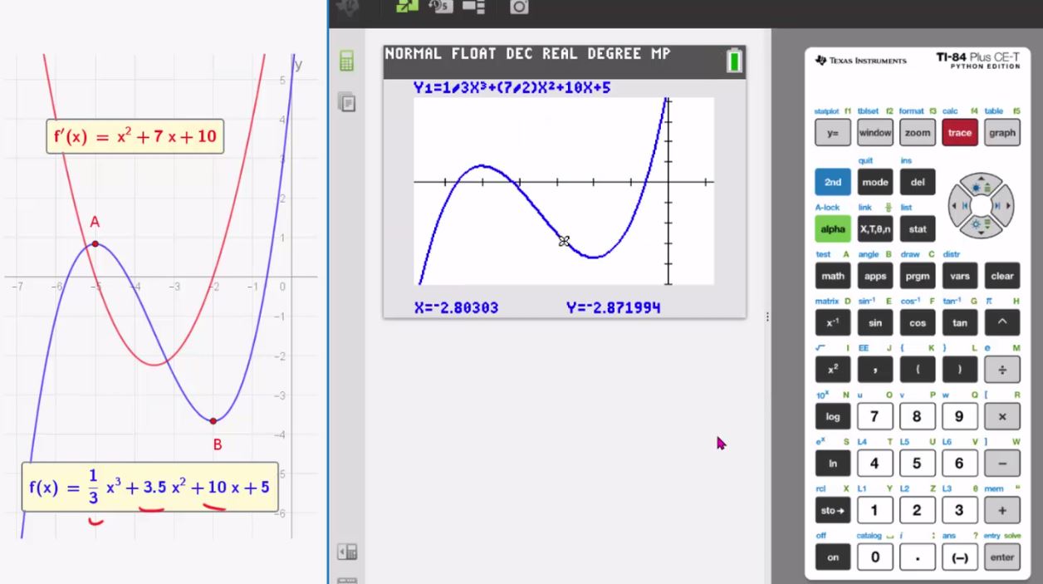Click the green alpha key
This screenshot has height=584, width=1043.
(833, 228)
